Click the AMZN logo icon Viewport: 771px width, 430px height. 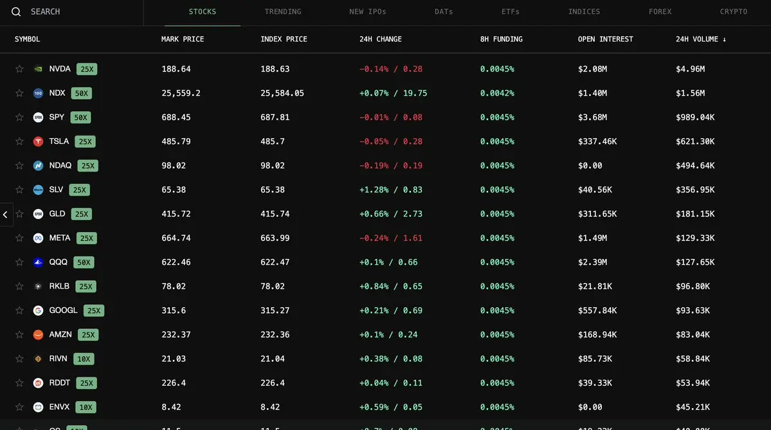[38, 335]
